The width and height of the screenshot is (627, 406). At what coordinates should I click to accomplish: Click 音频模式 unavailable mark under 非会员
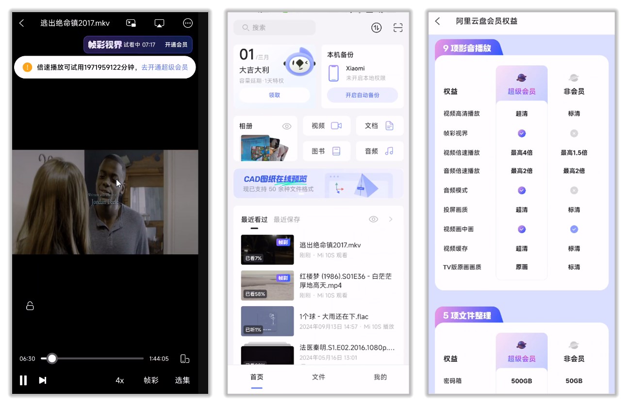574,190
